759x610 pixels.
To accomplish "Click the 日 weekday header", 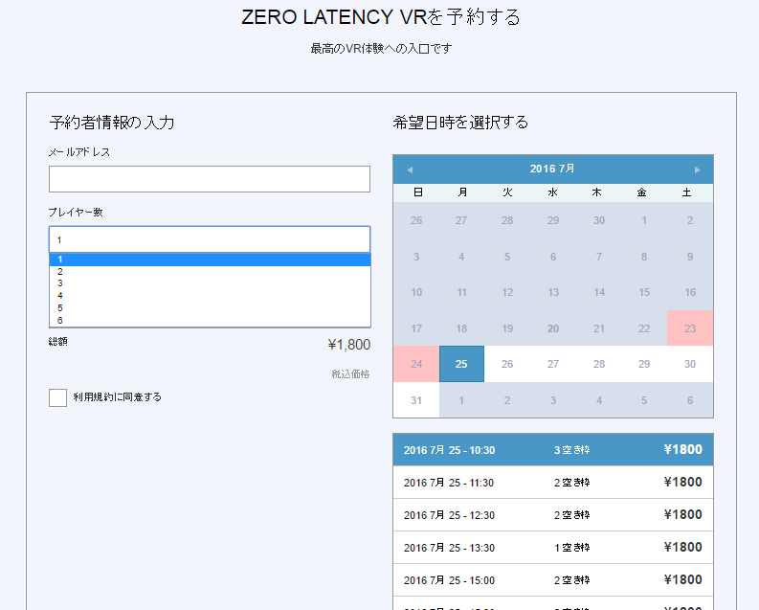I will (417, 192).
